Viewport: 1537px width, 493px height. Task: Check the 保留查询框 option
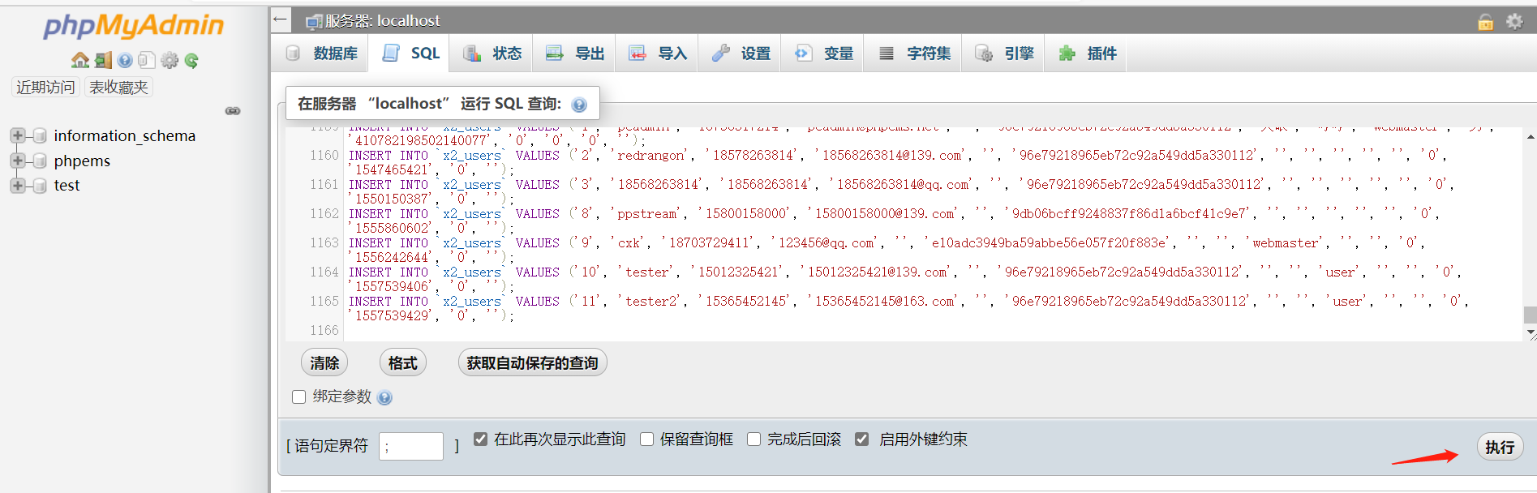[646, 439]
